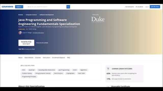Image resolution: width=163 pixels, height=91 pixels.
Task: Switch to the Courses tab
Action: click(38, 58)
